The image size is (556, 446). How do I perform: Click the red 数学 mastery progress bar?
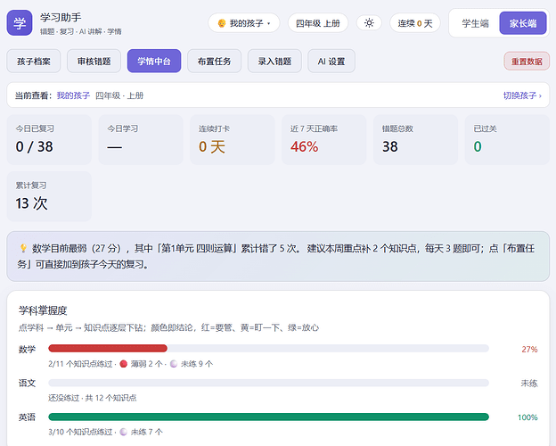[108, 349]
